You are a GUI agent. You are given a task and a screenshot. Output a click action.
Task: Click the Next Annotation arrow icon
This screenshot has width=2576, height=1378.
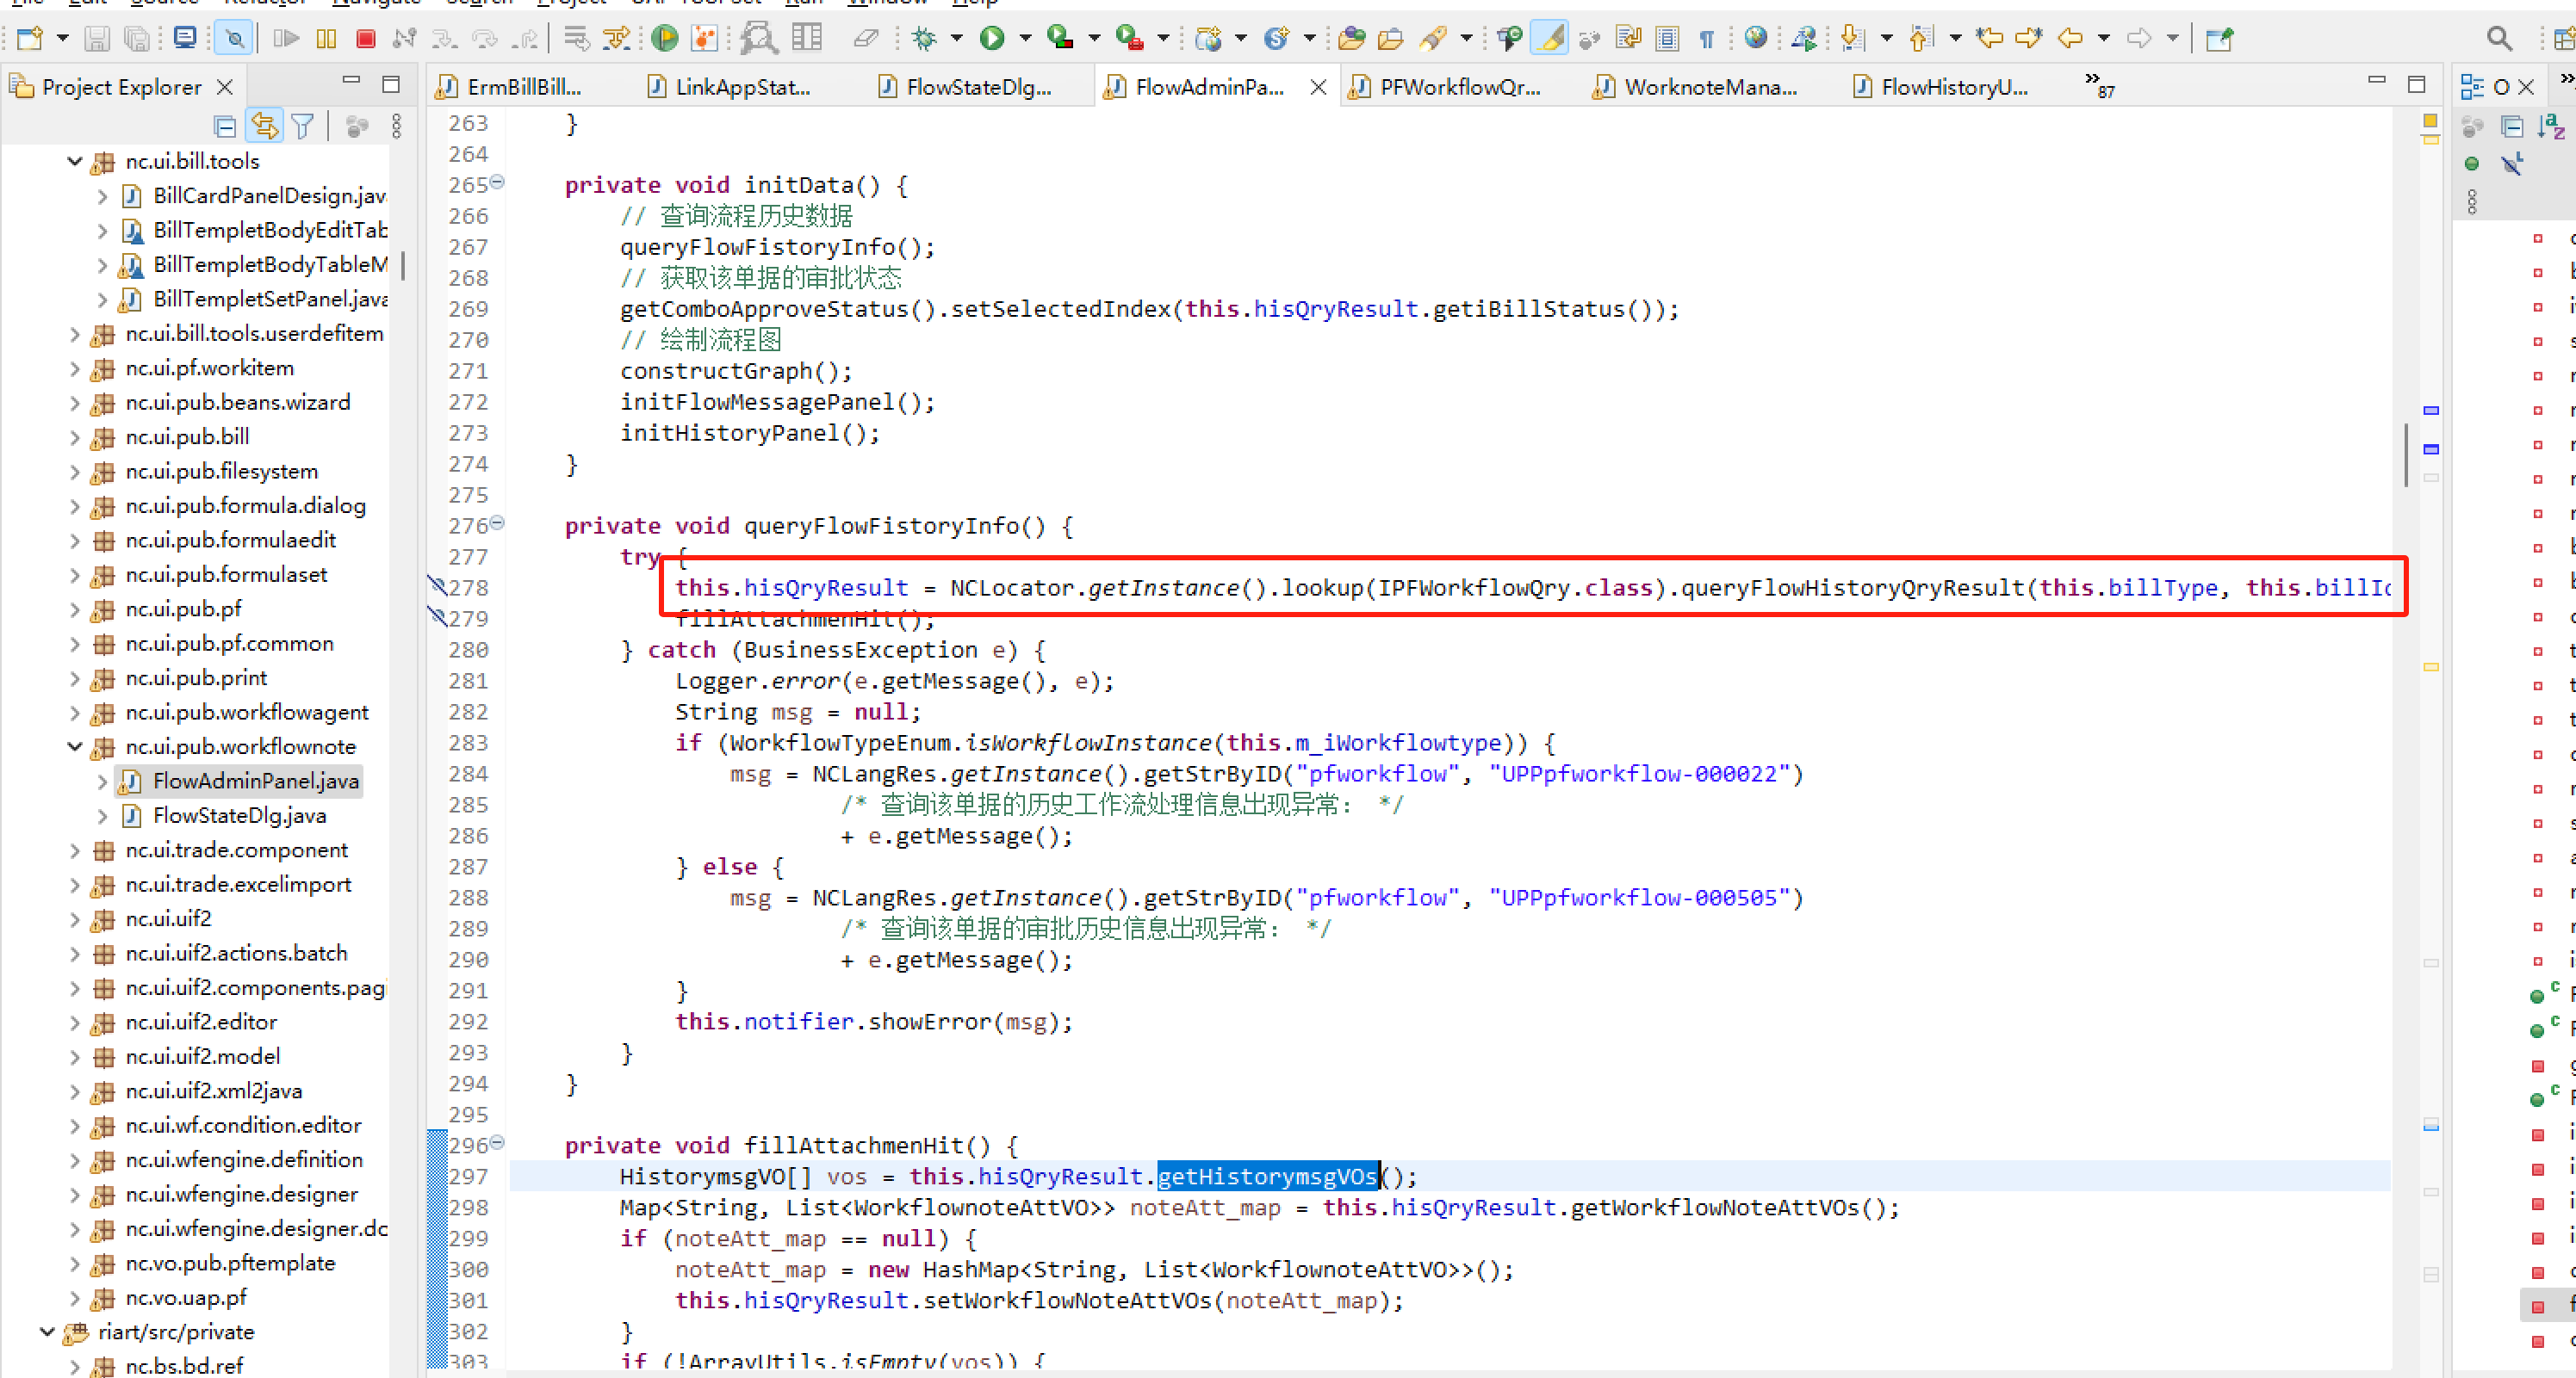click(x=1852, y=39)
